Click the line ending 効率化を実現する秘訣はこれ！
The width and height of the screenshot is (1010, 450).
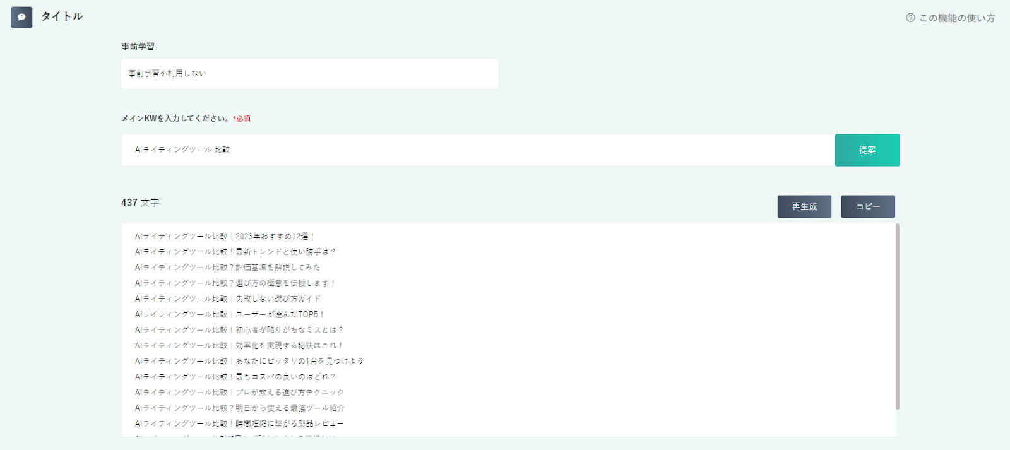click(x=239, y=345)
